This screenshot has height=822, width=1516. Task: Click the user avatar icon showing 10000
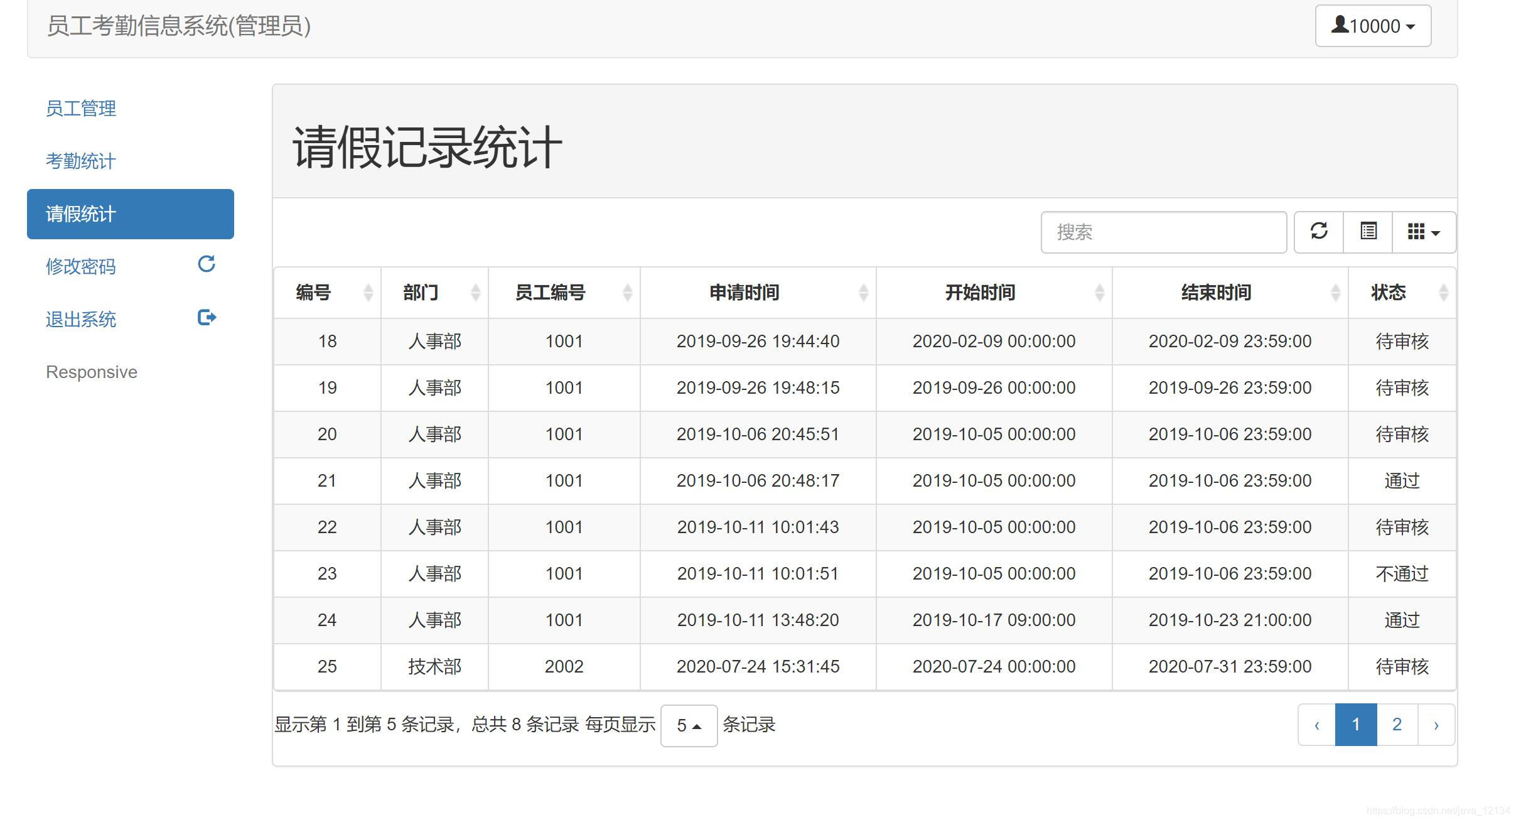coord(1340,25)
